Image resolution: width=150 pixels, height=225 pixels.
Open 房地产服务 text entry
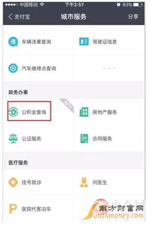pyautogui.click(x=105, y=112)
